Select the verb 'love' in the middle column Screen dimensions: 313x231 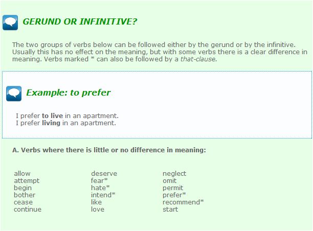click(x=98, y=210)
